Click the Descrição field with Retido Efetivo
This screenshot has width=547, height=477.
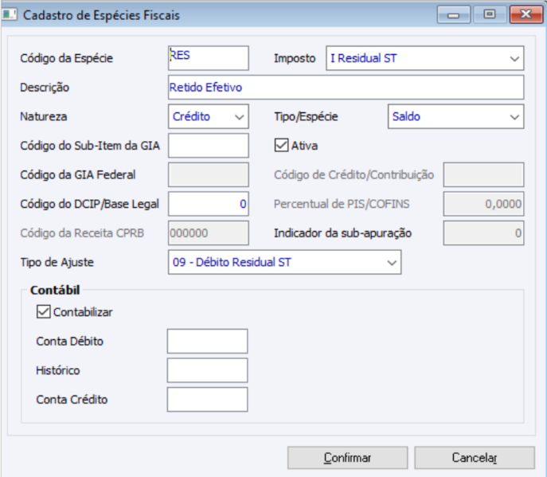346,88
